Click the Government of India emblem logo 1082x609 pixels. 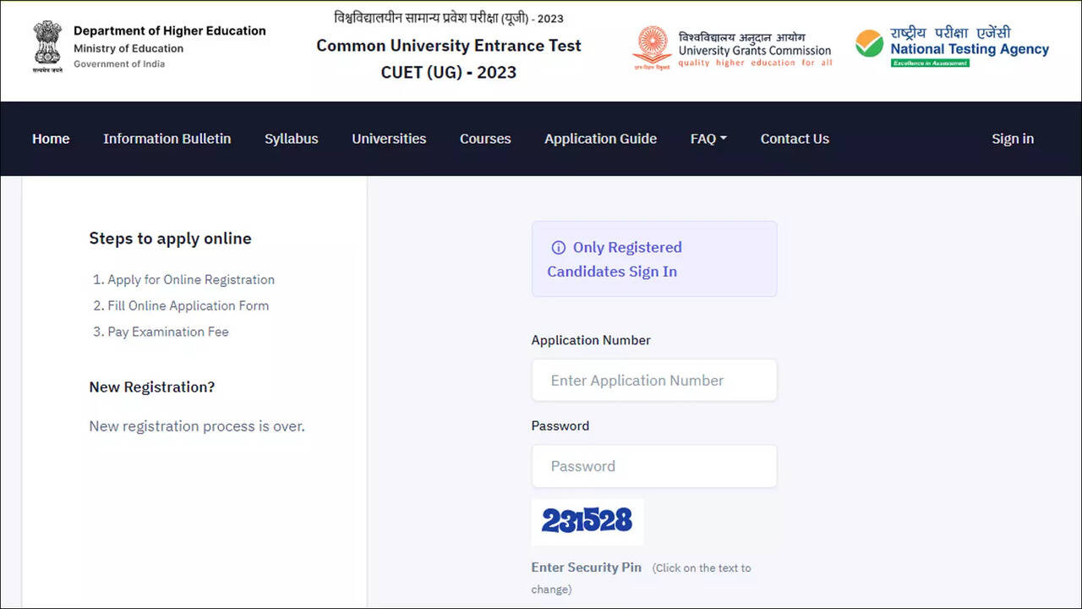pyautogui.click(x=48, y=47)
